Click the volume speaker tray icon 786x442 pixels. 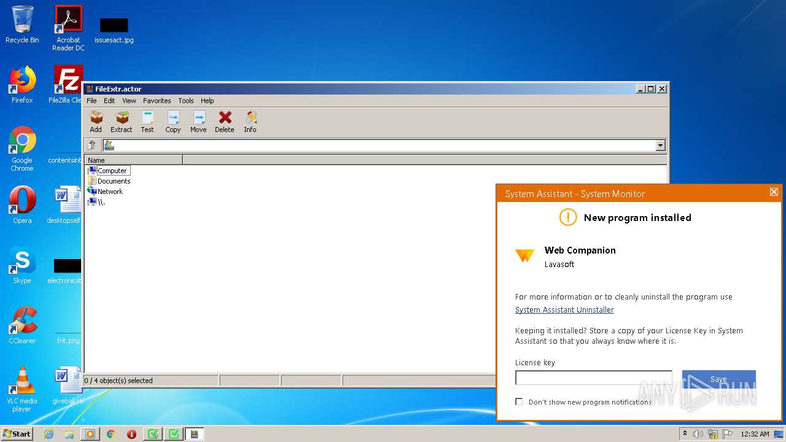click(x=698, y=434)
